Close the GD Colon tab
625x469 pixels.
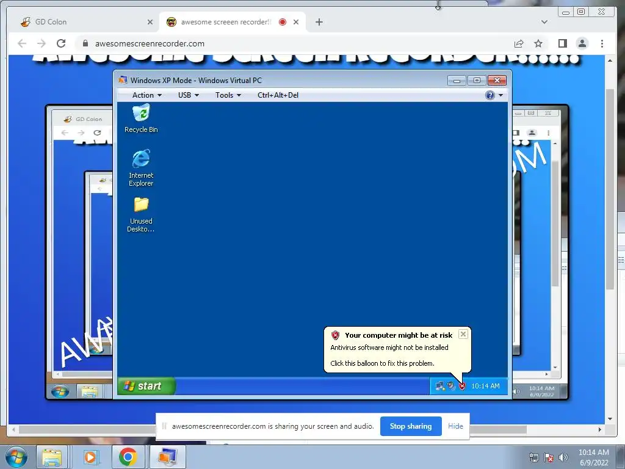pyautogui.click(x=150, y=22)
